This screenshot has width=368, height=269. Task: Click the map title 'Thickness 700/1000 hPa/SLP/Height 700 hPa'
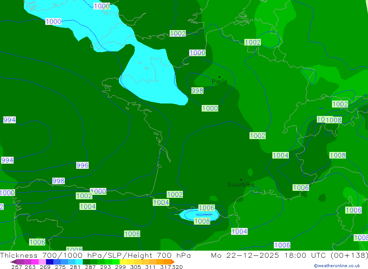click(95, 255)
